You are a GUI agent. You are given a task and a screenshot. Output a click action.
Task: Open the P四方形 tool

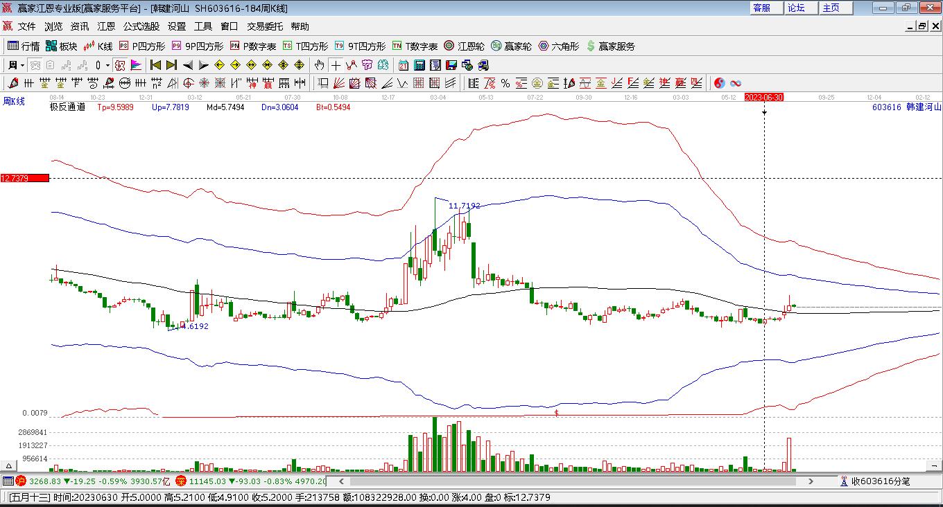tap(142, 46)
